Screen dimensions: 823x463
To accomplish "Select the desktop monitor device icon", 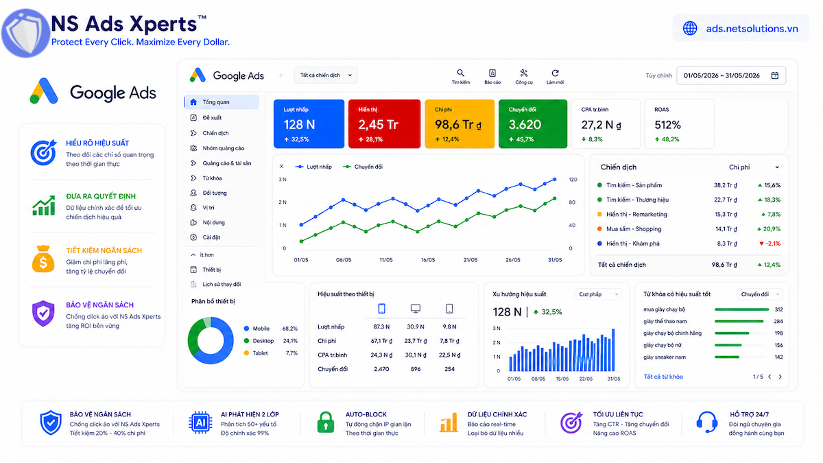I will point(416,309).
